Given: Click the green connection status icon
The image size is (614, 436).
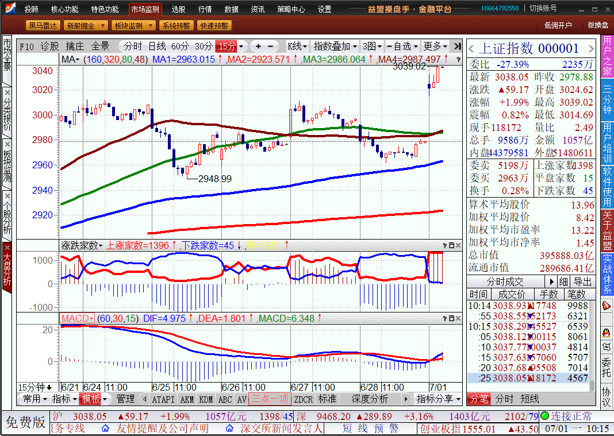Looking at the screenshot, I should (x=544, y=416).
